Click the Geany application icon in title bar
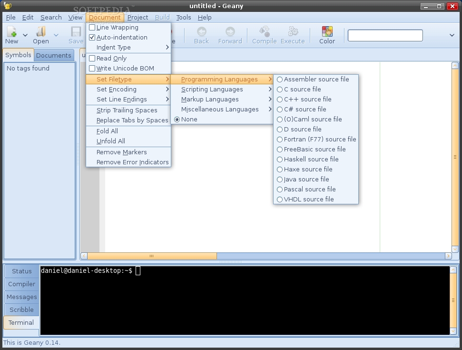The width and height of the screenshot is (462, 350). (x=8, y=6)
